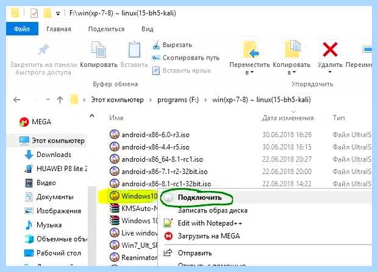The width and height of the screenshot is (378, 272).
Task: Click the Вставить paste clipboard icon
Action: coord(134,49)
